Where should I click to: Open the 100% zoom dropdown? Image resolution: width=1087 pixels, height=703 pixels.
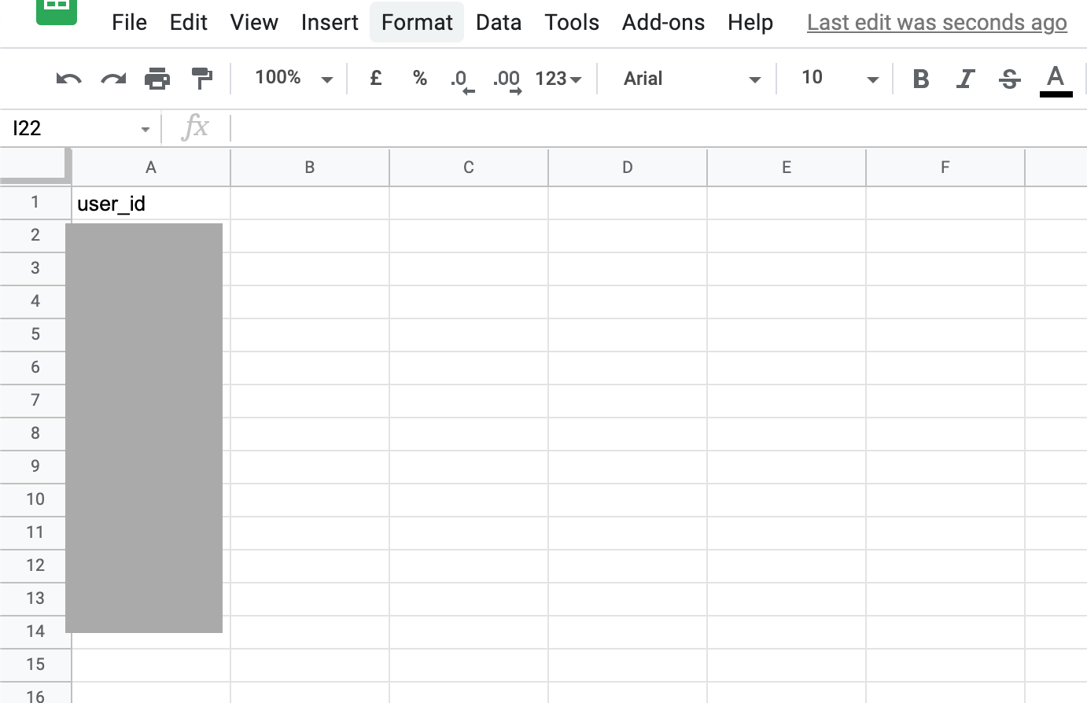coord(293,78)
